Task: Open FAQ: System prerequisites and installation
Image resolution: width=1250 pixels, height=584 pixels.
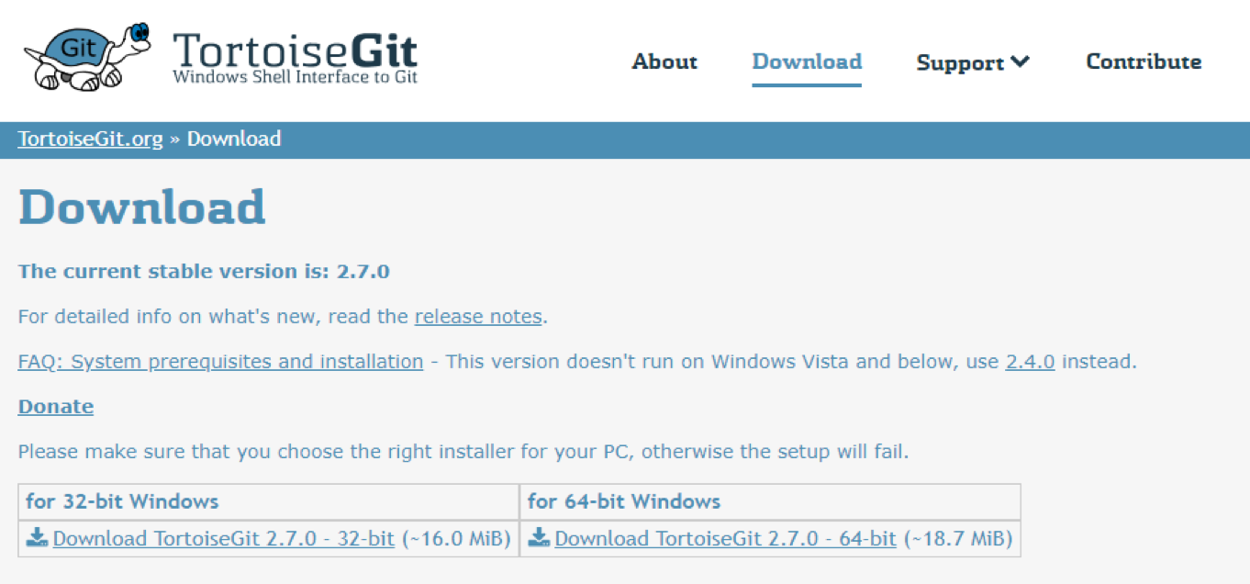Action: coord(220,362)
